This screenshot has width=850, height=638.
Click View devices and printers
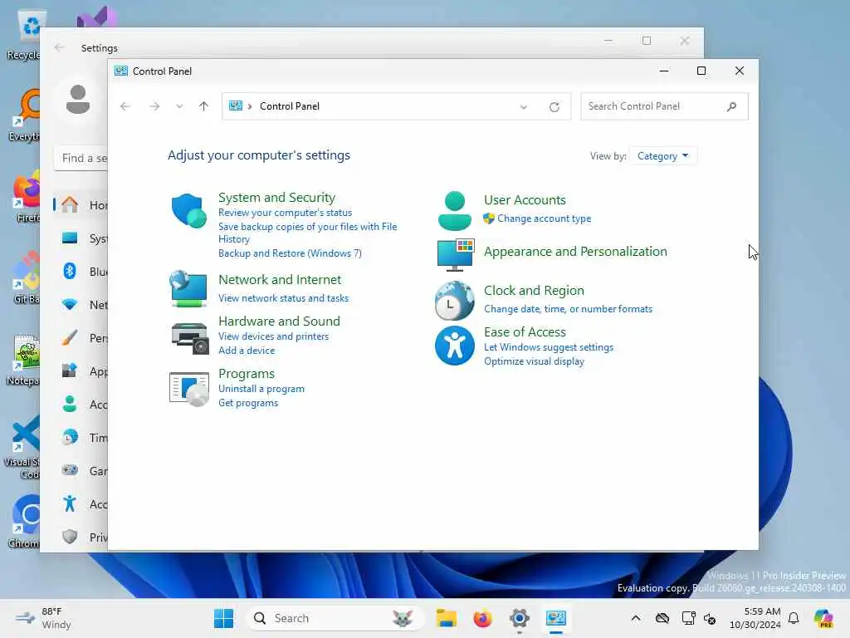[273, 336]
